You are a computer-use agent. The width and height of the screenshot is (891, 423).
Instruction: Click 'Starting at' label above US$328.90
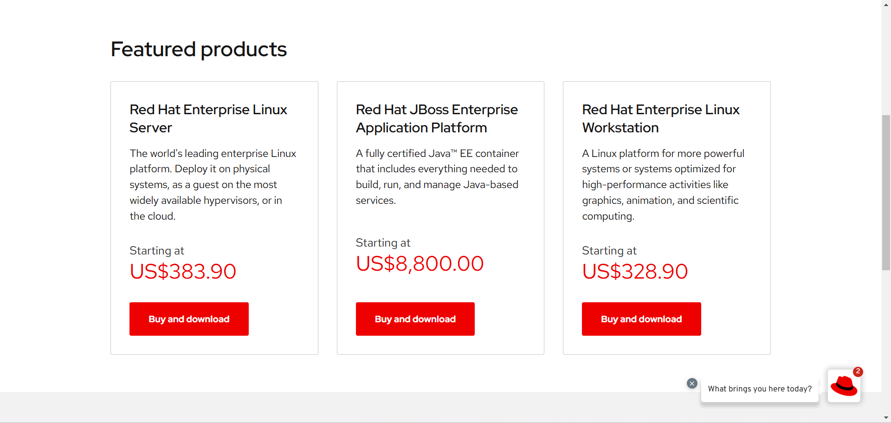(x=609, y=251)
